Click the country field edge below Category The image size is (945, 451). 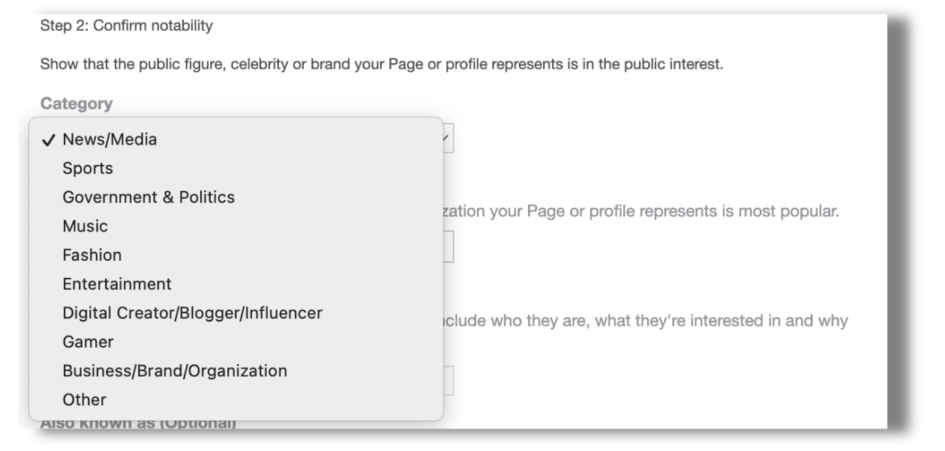click(448, 247)
